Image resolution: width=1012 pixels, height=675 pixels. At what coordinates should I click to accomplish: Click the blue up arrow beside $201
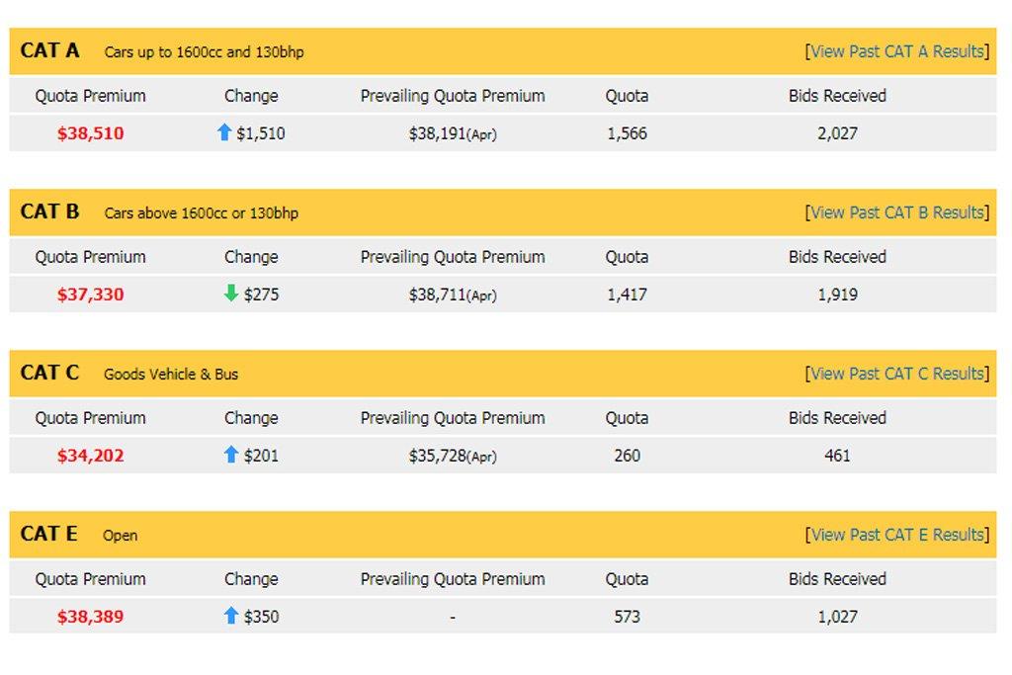coord(231,455)
